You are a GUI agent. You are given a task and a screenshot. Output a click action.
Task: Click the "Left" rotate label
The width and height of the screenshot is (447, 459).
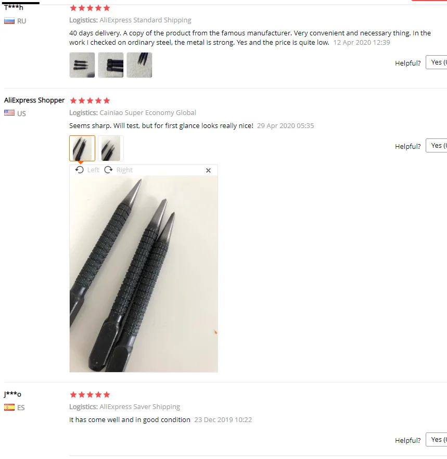point(93,170)
